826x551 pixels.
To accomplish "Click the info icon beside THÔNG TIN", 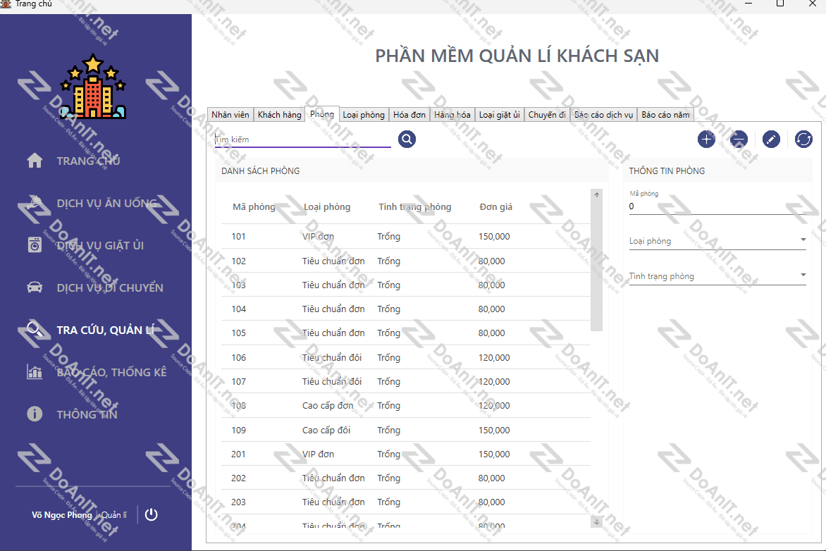I will pos(35,414).
